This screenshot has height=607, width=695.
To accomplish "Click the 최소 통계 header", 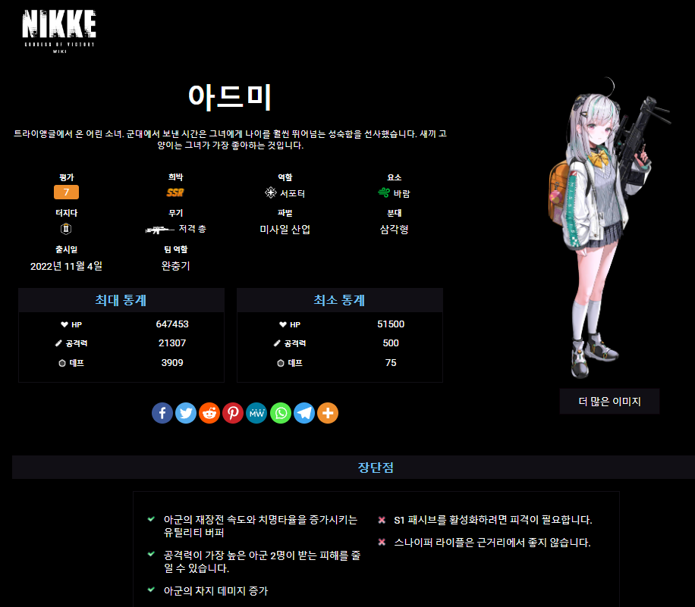I will tap(339, 300).
